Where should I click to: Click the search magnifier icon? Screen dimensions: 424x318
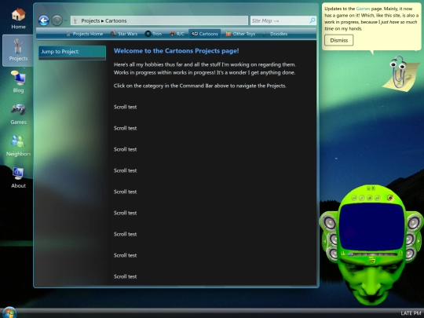click(x=313, y=20)
